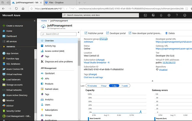Viewport: 192px width, 121px height.
Task: Send feedback via smiley icon
Action: pyautogui.click(x=185, y=15)
